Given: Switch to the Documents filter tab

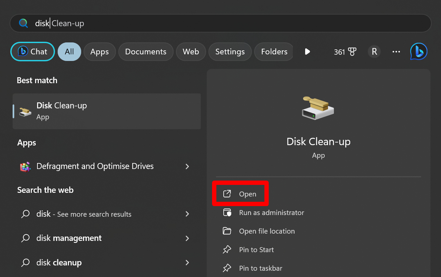Looking at the screenshot, I should (146, 52).
